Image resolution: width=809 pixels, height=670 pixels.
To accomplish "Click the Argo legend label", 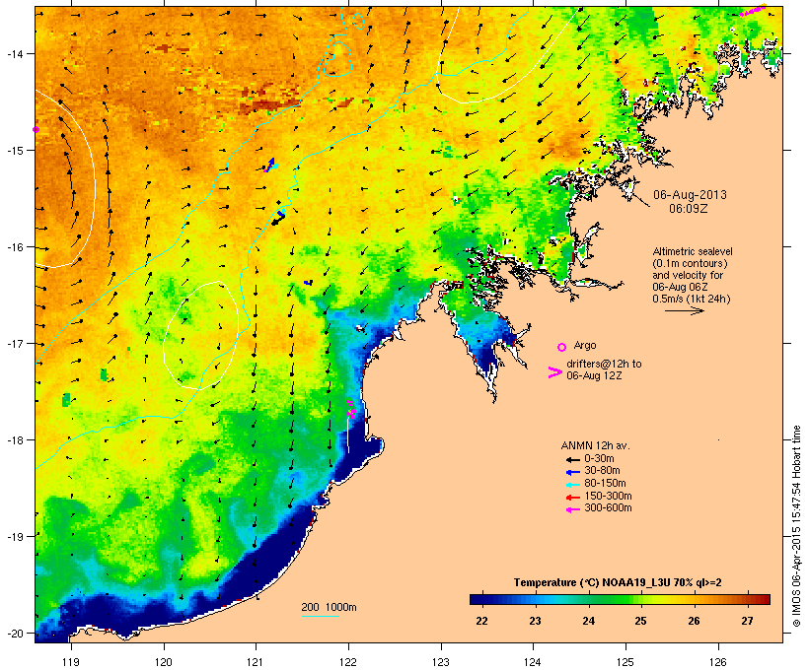I will (585, 345).
